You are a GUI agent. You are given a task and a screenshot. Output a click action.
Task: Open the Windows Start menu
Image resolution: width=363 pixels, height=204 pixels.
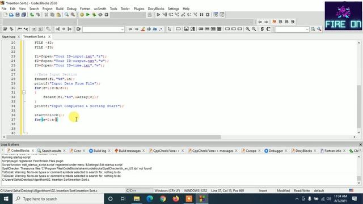coord(6,199)
